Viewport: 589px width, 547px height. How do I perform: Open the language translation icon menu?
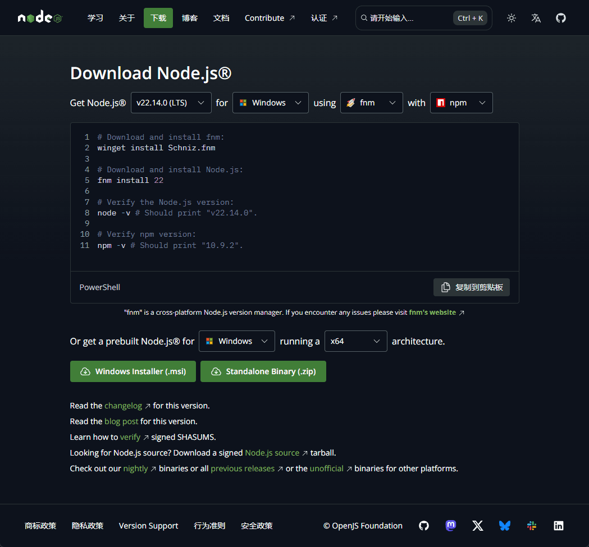536,18
